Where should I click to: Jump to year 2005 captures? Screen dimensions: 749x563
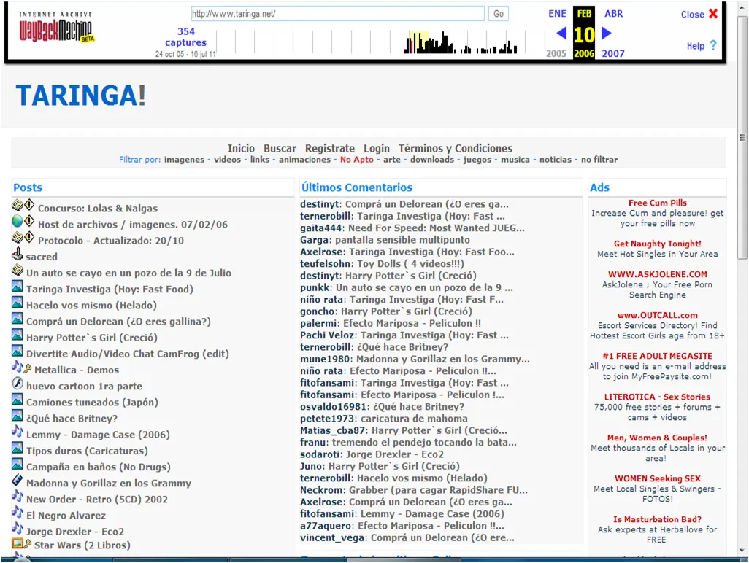(556, 53)
